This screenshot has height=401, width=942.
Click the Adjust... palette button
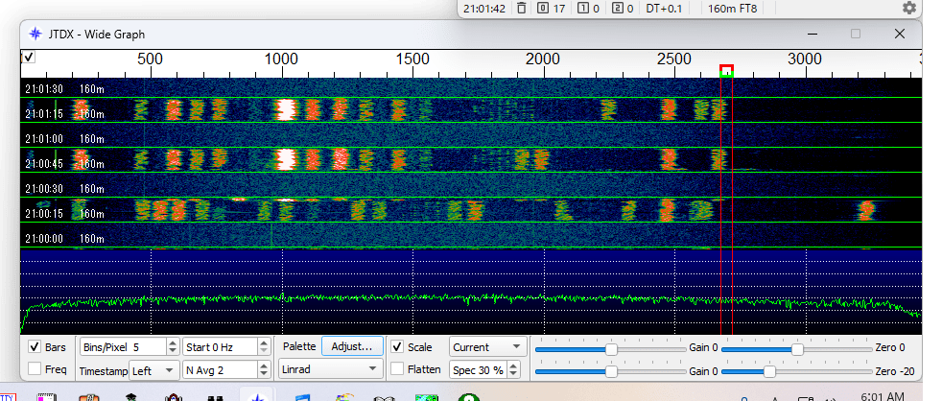coord(353,346)
